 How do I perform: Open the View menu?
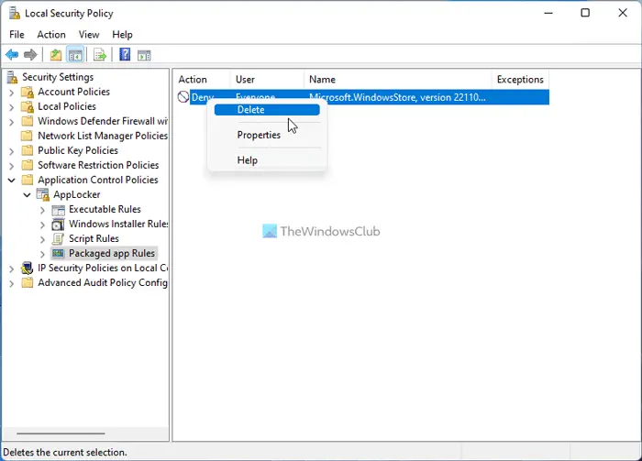[89, 34]
